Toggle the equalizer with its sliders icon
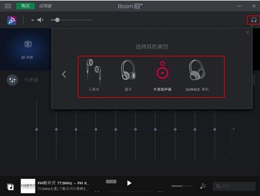Viewport: 260px width, 196px height. pyautogui.click(x=12, y=80)
